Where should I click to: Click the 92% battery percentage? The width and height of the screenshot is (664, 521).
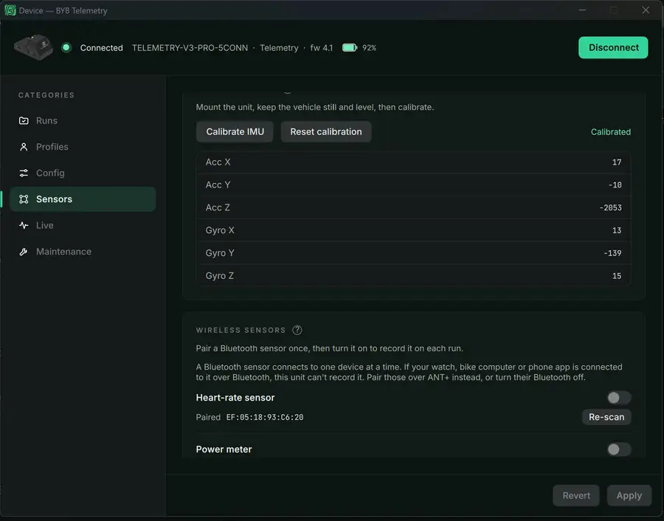coord(370,48)
